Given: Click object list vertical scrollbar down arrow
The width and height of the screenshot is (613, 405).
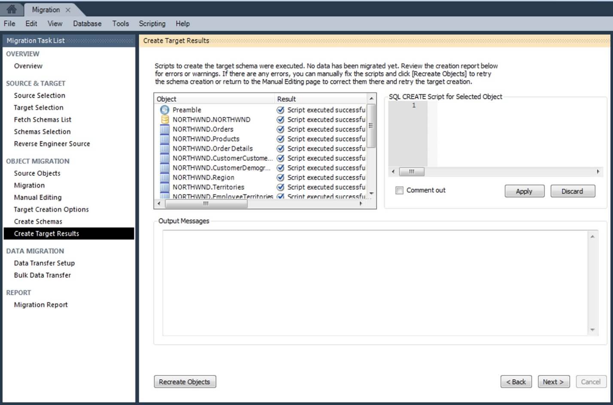Looking at the screenshot, I should (372, 193).
